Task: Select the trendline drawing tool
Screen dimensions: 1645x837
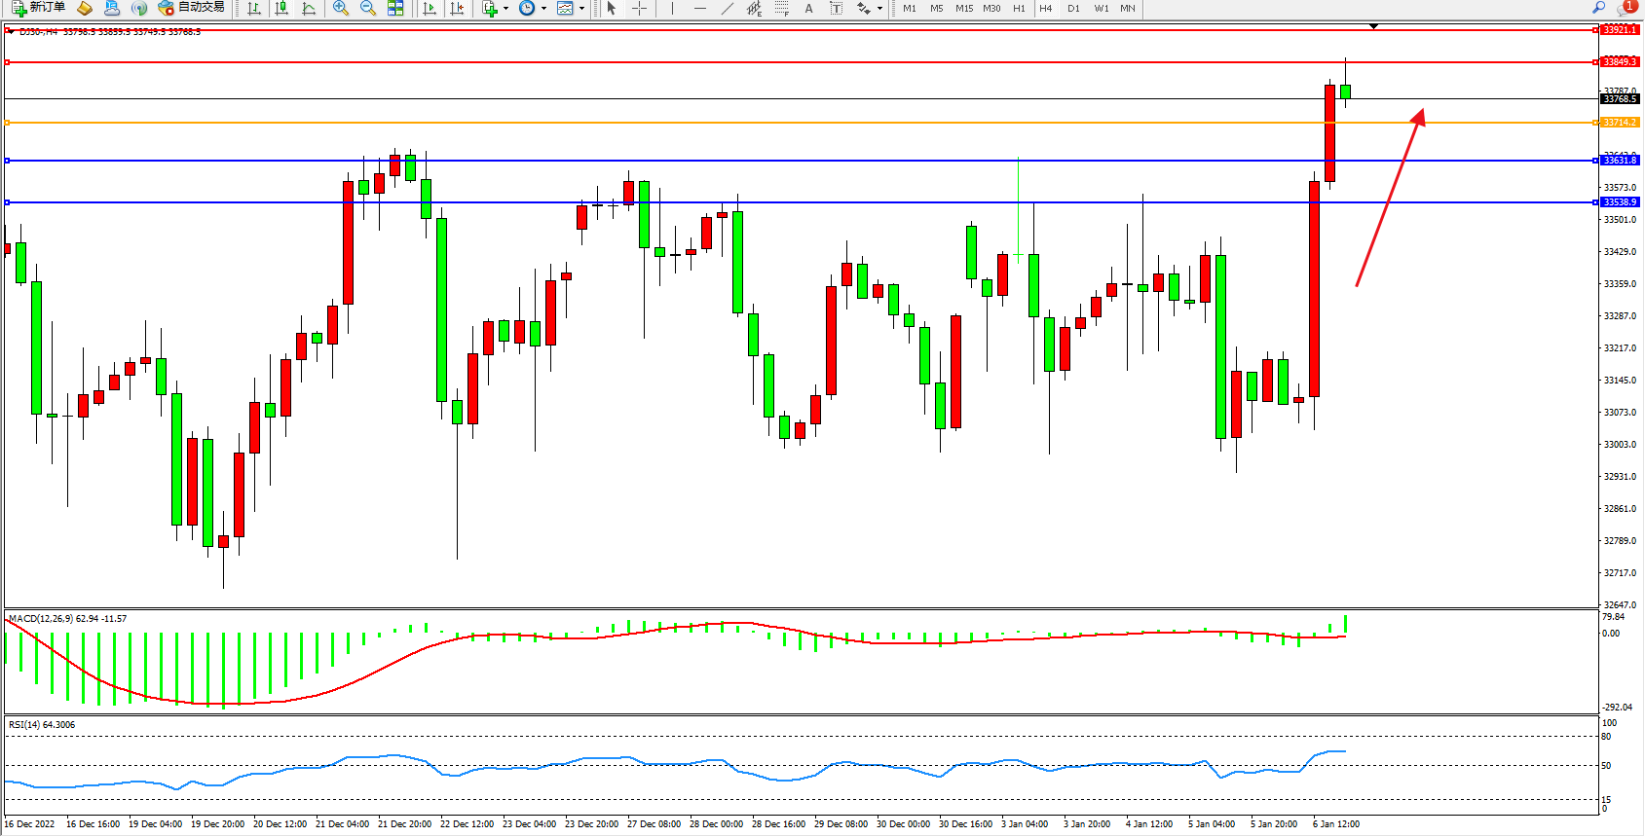Action: click(x=728, y=9)
